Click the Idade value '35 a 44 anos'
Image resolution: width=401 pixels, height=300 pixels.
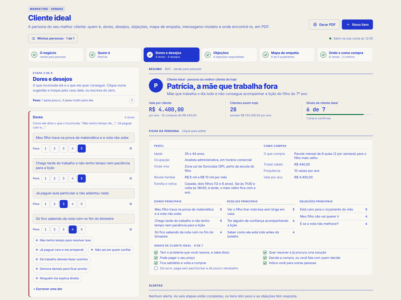(194, 154)
